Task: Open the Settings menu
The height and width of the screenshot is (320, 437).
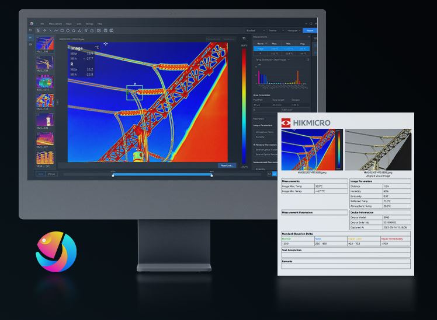Action: coord(89,24)
